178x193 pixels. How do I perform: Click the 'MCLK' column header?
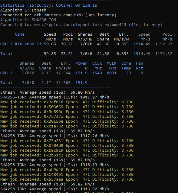click(x=111, y=63)
